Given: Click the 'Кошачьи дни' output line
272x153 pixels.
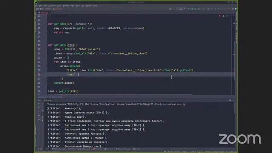Looking at the screenshot, I should 67,117.
